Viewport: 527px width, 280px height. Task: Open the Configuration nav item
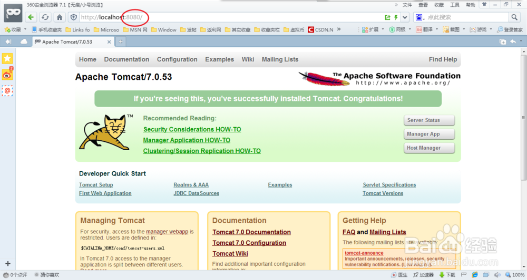(x=177, y=59)
